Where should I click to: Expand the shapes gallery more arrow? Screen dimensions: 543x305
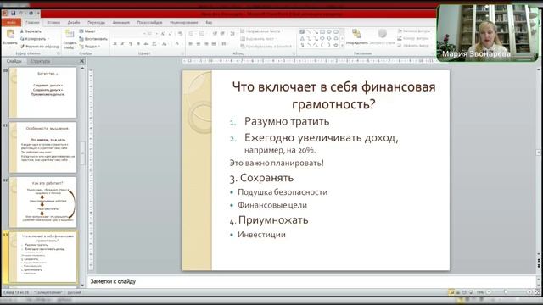click(343, 45)
